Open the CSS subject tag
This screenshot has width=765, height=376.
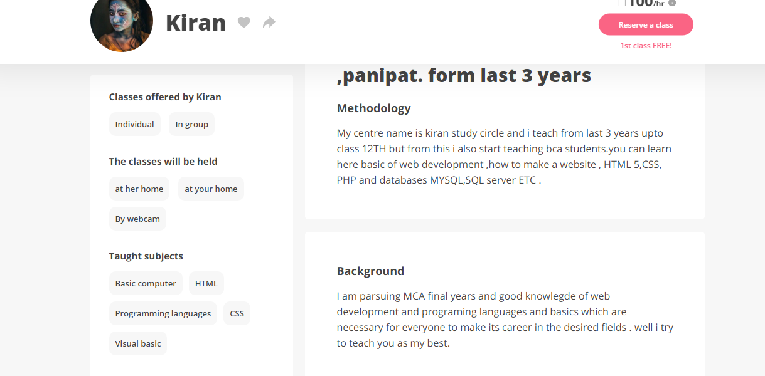pos(237,313)
